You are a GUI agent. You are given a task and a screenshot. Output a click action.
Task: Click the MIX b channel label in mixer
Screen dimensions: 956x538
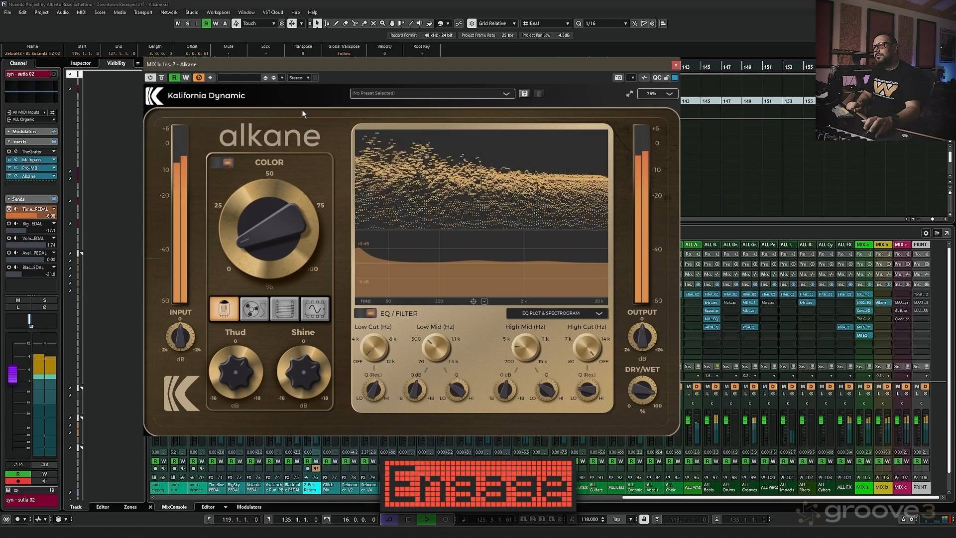pyautogui.click(x=883, y=487)
